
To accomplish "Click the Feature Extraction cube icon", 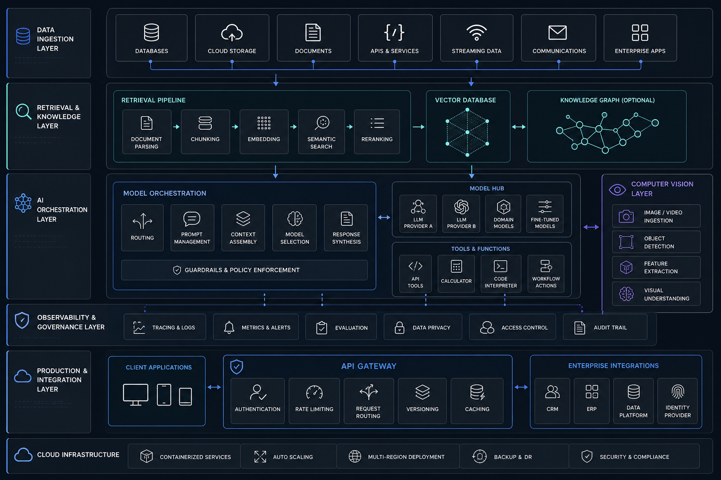I will pos(626,267).
